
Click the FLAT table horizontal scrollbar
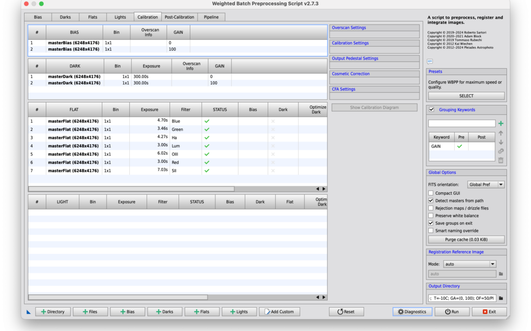pos(131,189)
